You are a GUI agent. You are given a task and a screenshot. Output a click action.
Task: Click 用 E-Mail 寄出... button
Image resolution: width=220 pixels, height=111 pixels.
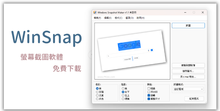pyautogui.click(x=188, y=77)
